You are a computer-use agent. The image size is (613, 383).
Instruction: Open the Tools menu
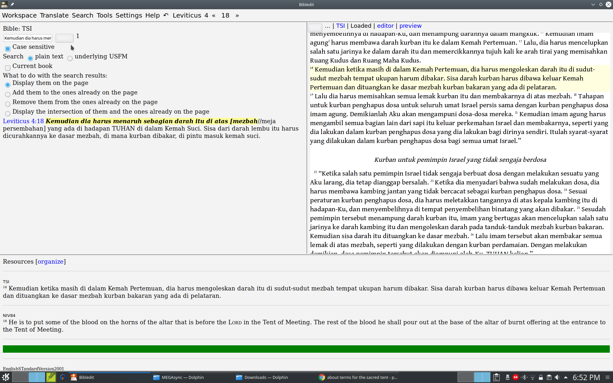[104, 15]
